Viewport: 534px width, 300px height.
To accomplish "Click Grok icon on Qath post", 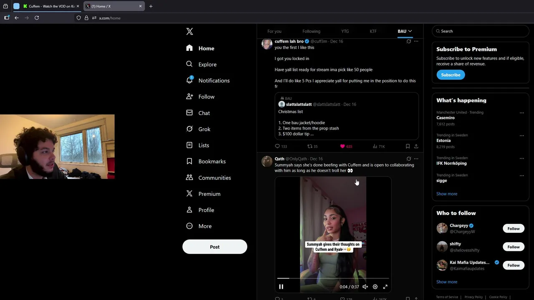I will (408, 159).
